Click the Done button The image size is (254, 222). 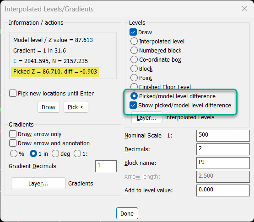tap(127, 213)
